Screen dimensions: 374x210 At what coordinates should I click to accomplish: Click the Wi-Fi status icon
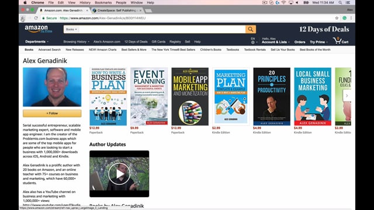(283, 2)
